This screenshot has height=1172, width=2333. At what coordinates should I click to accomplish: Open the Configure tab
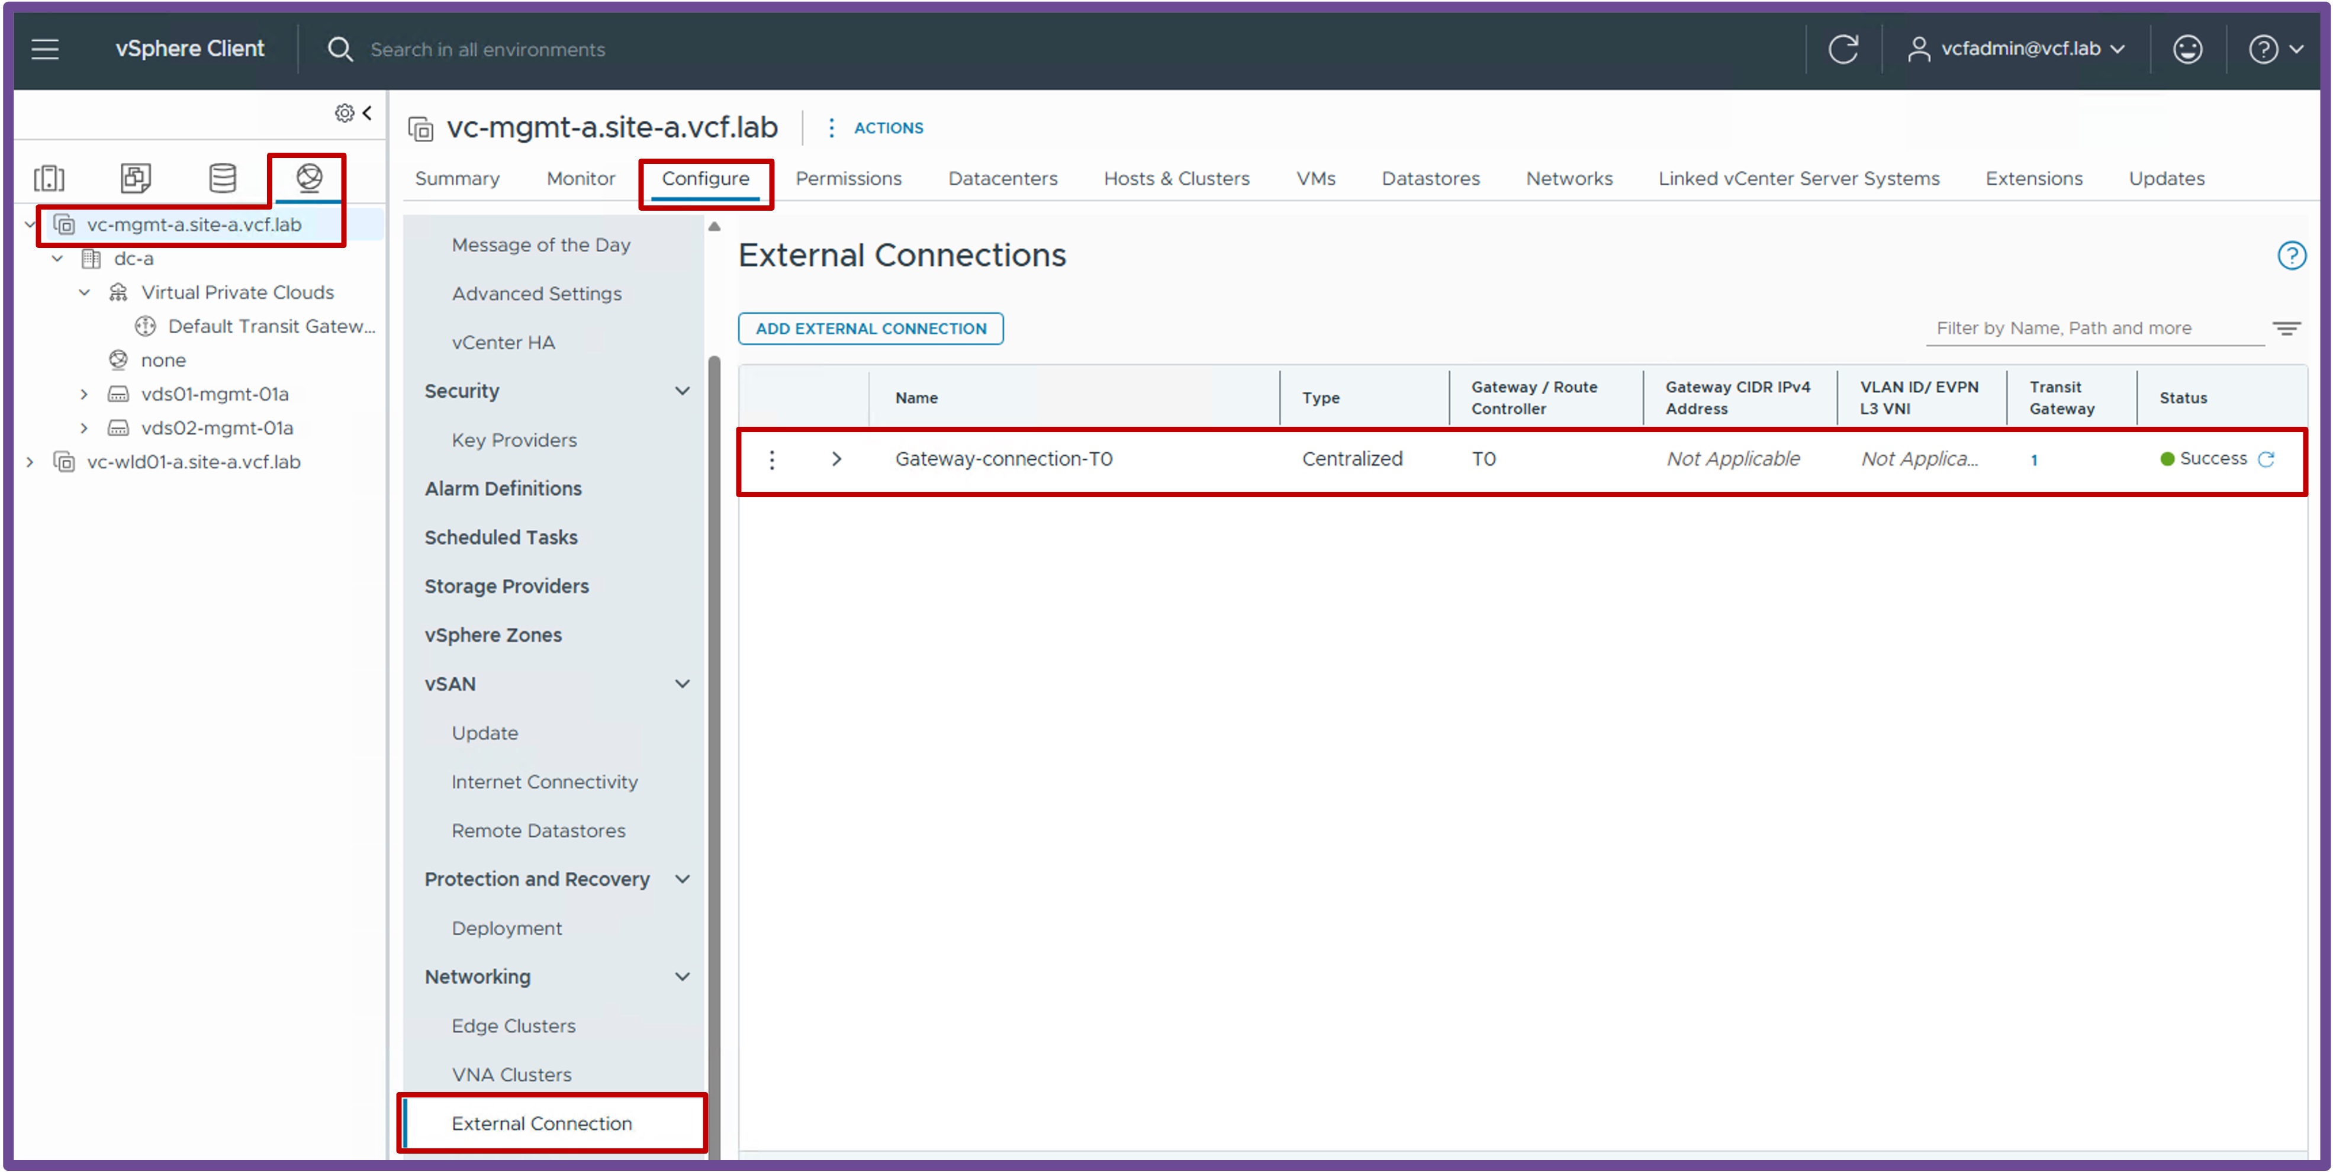click(706, 178)
